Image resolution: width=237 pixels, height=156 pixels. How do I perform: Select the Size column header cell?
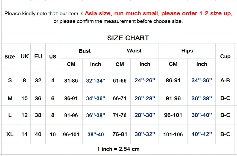point(10,57)
